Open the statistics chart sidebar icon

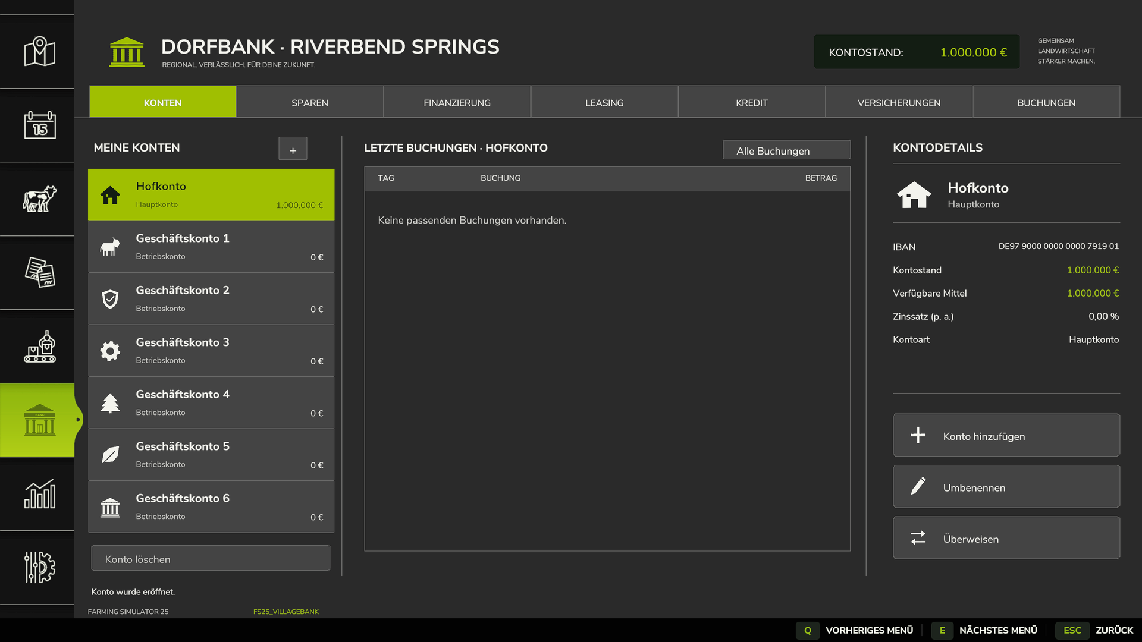point(39,494)
